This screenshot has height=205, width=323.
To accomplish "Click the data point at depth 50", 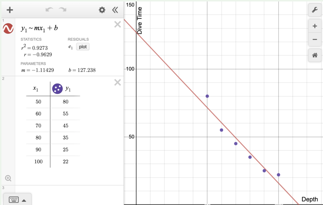I will coord(207,96).
